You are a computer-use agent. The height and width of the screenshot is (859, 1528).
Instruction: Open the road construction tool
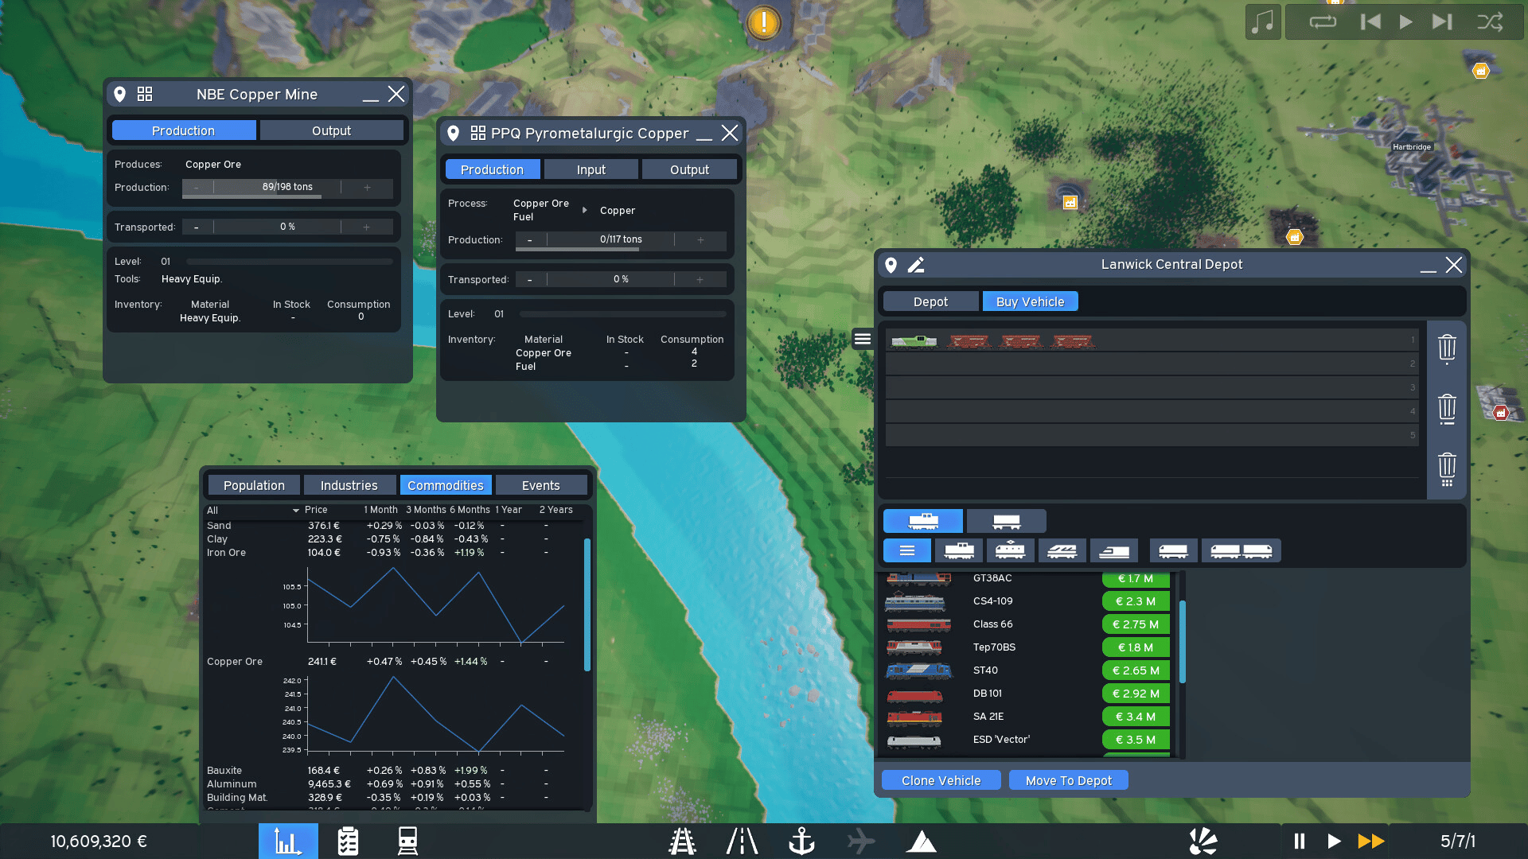point(742,841)
